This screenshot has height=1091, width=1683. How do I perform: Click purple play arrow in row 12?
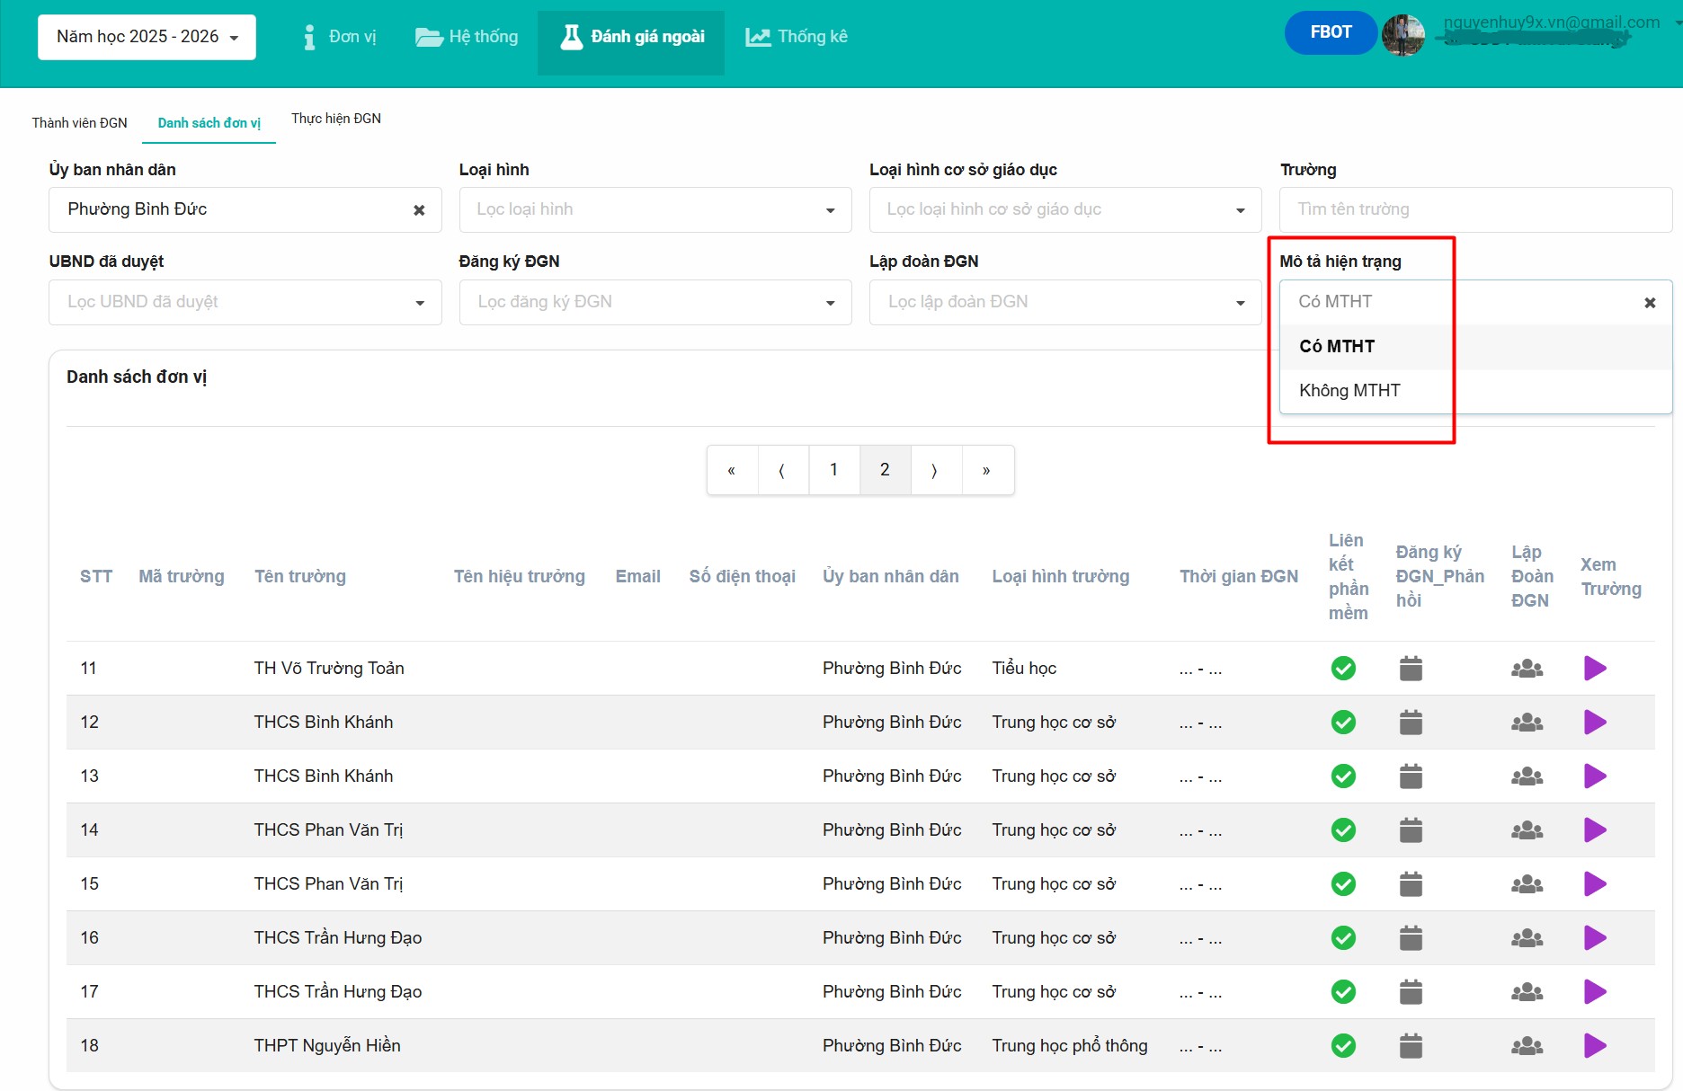(1594, 723)
